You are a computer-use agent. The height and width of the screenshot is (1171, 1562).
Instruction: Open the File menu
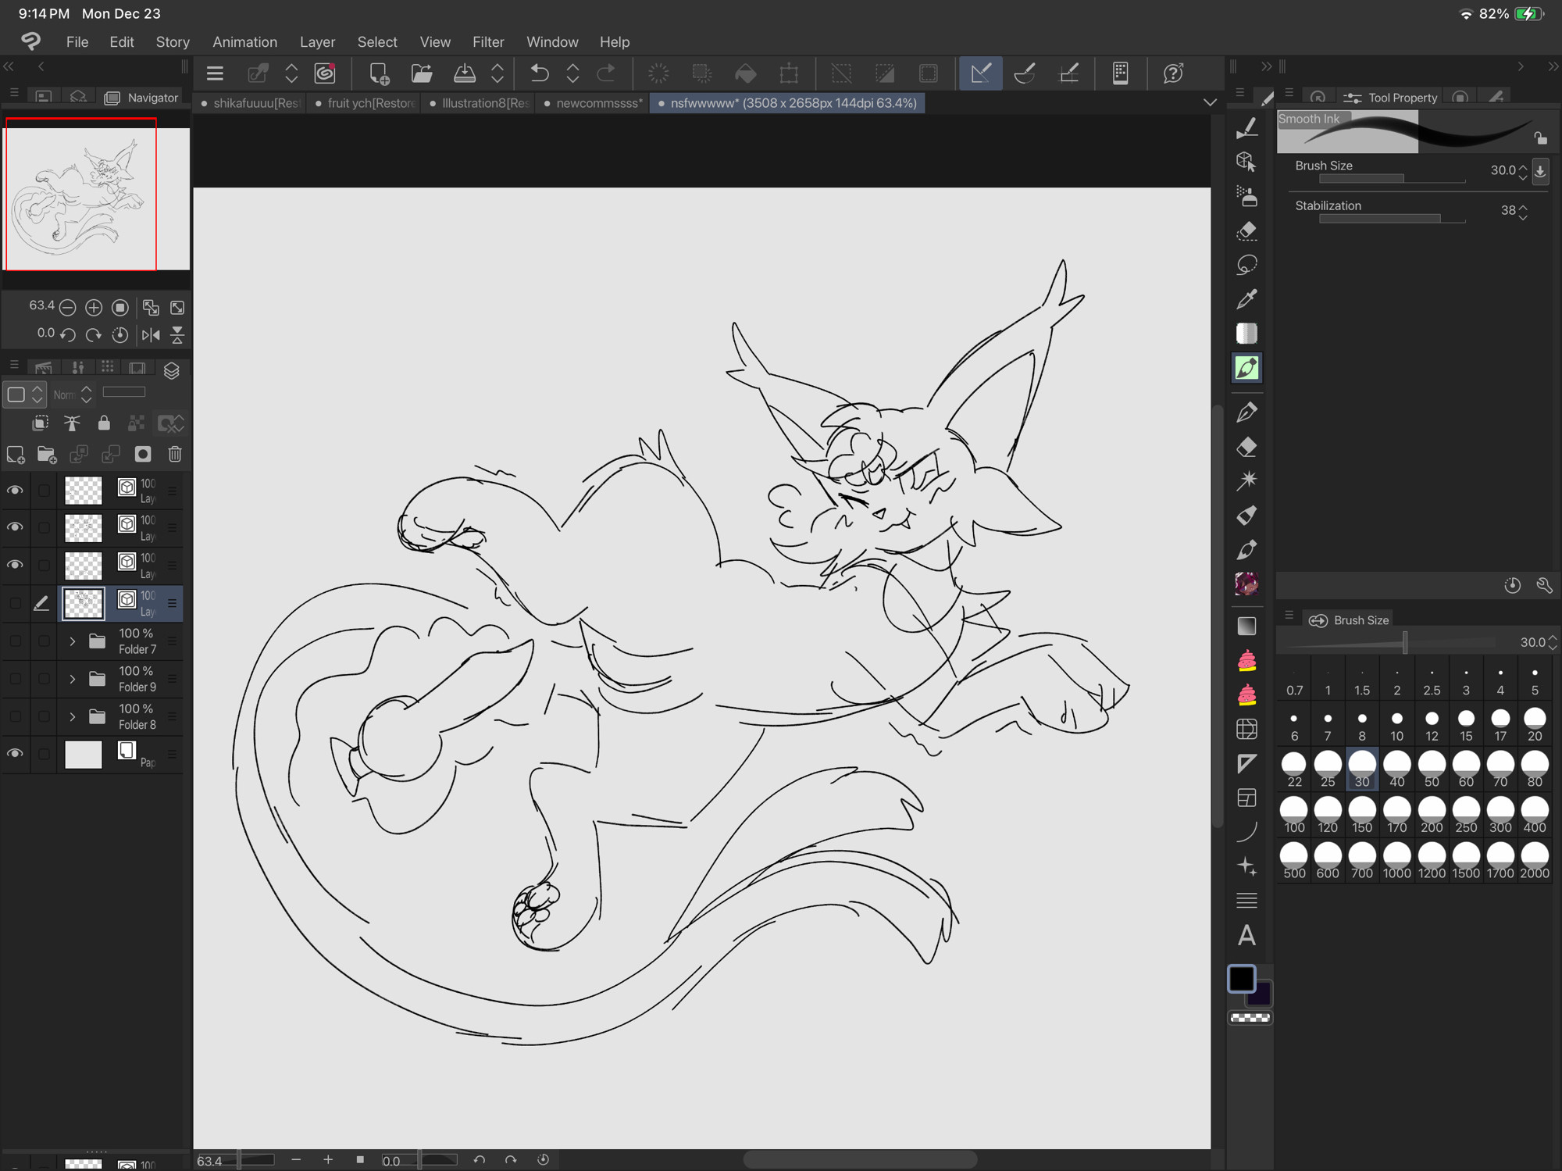pyautogui.click(x=77, y=42)
